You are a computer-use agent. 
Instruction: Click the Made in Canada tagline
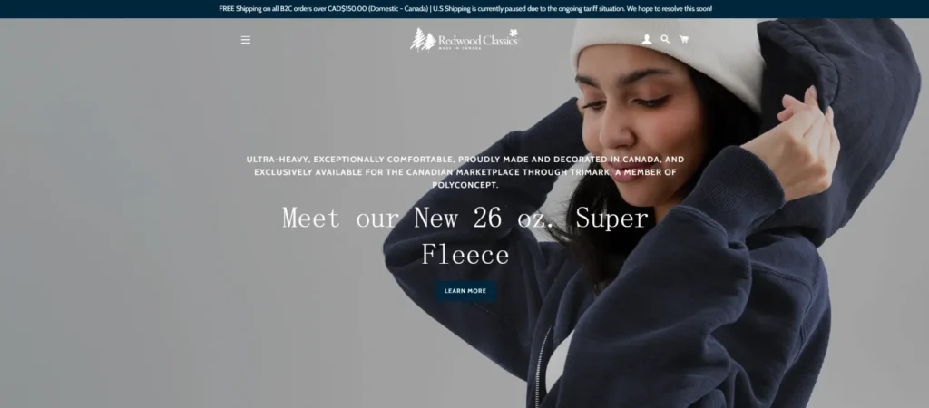click(x=460, y=49)
